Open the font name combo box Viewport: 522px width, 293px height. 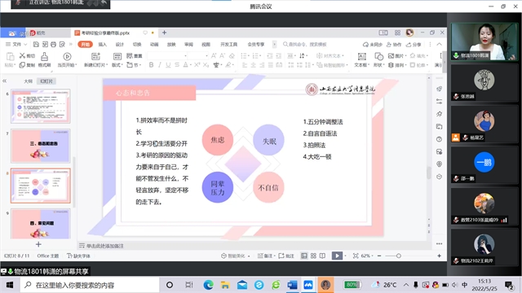point(167,55)
